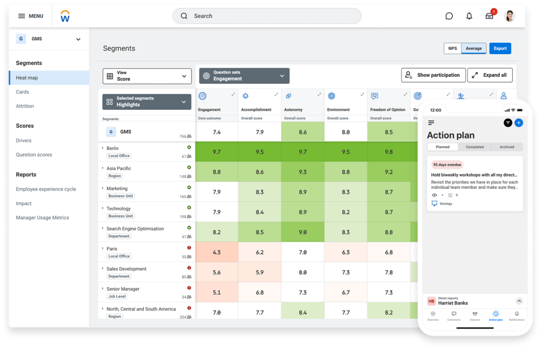
Task: Open the Heat map sidebar item
Action: coord(49,78)
